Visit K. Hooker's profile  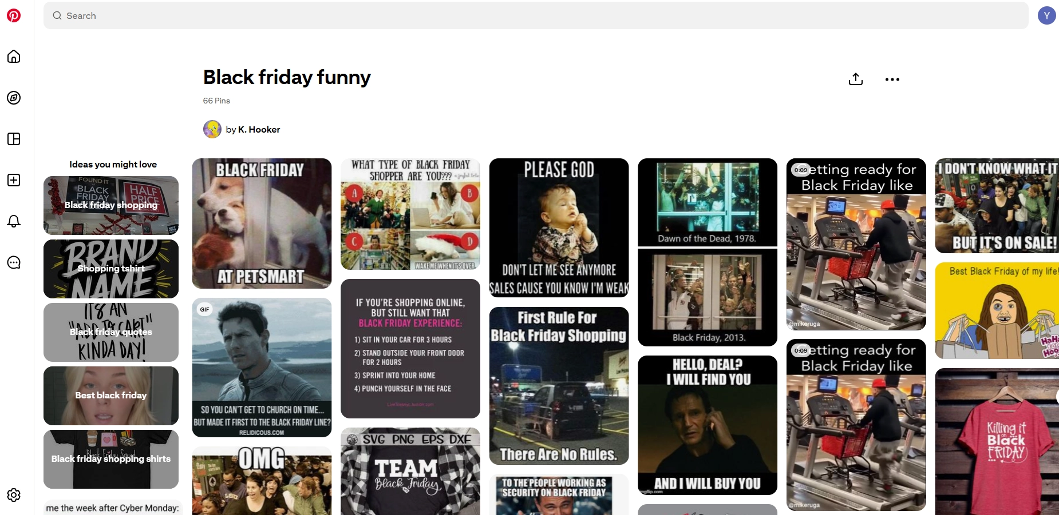(258, 129)
